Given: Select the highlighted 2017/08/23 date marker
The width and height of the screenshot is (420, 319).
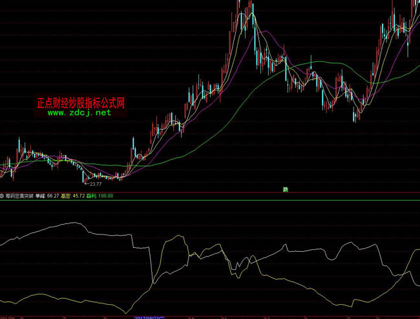Looking at the screenshot, I should [x=150, y=317].
